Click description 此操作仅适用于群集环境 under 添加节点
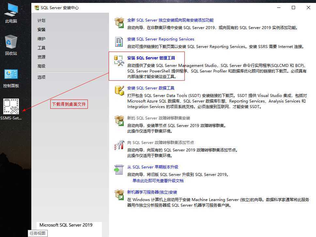The width and height of the screenshot is (316, 237). point(150,156)
